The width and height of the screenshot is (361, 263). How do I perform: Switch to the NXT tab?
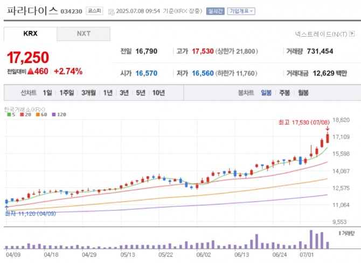[x=84, y=33]
